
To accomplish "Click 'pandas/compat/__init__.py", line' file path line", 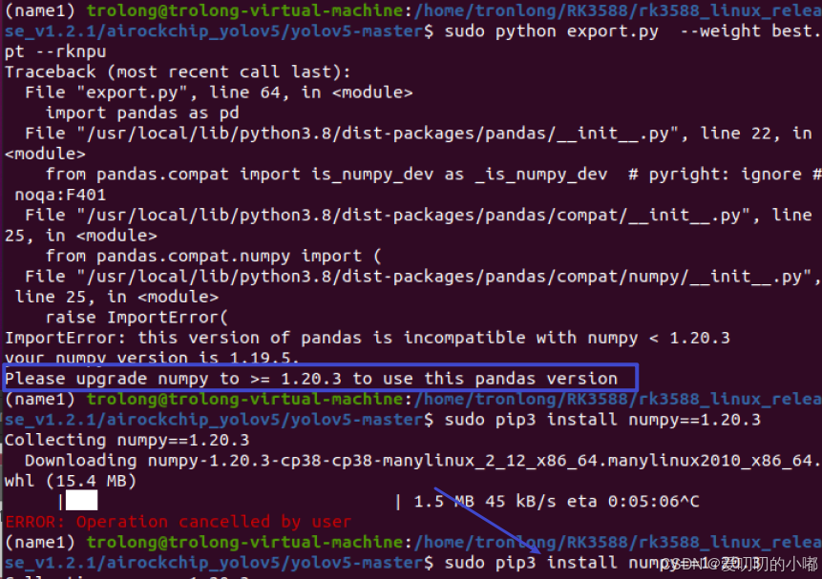I will [x=418, y=216].
